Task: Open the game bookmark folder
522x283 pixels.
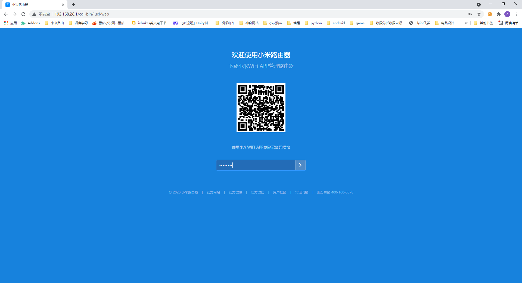Action: click(357, 23)
